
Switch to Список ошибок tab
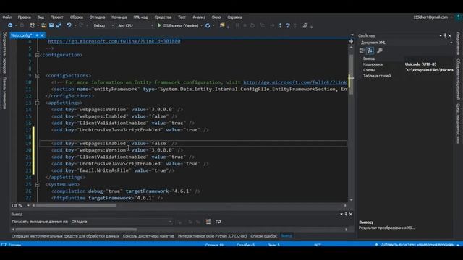[x=263, y=236]
